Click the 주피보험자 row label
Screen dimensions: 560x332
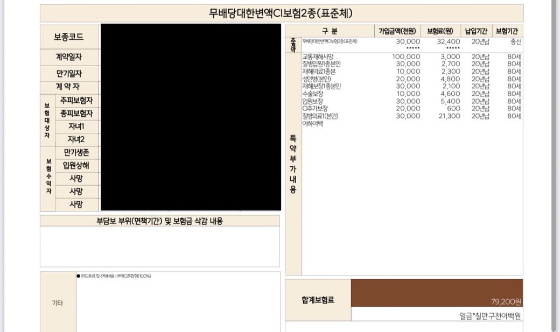(76, 101)
